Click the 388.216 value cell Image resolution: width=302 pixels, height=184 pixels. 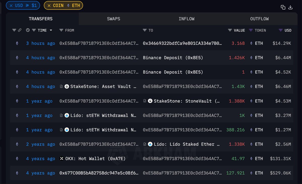pyautogui.click(x=236, y=130)
